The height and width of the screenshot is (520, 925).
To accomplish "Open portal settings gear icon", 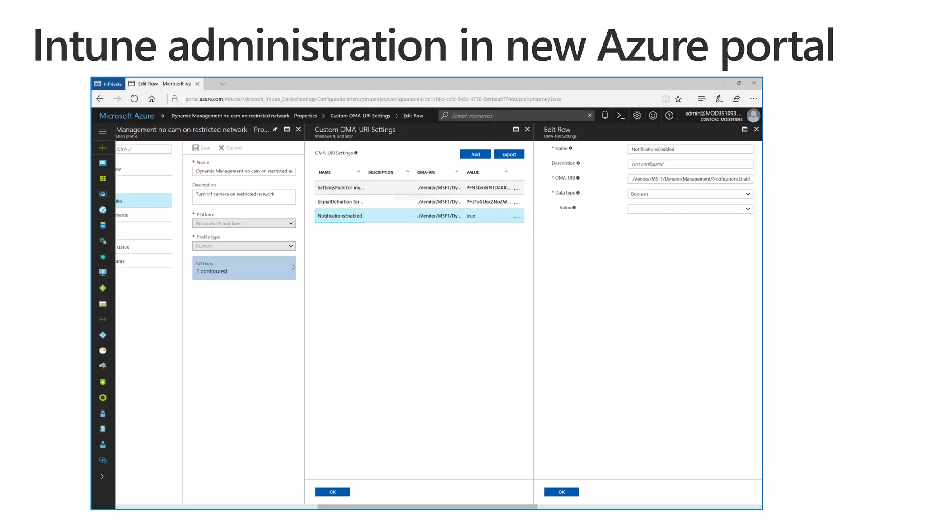I will tap(637, 116).
